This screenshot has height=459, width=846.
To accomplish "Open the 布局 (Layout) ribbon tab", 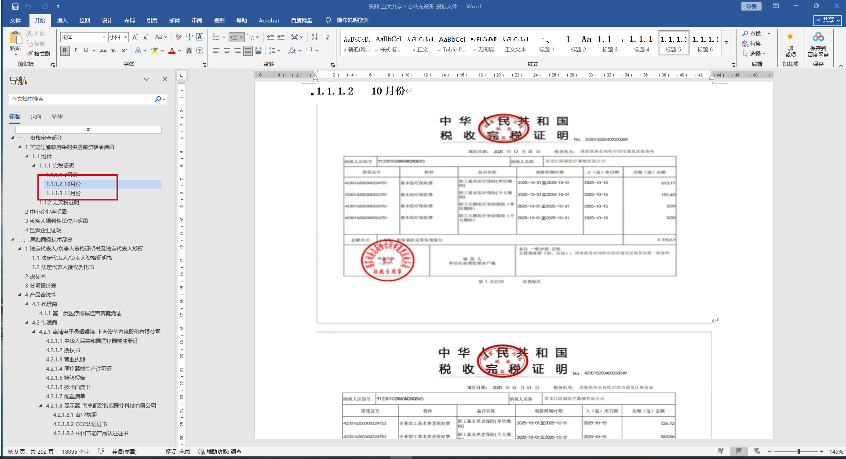I will point(129,20).
